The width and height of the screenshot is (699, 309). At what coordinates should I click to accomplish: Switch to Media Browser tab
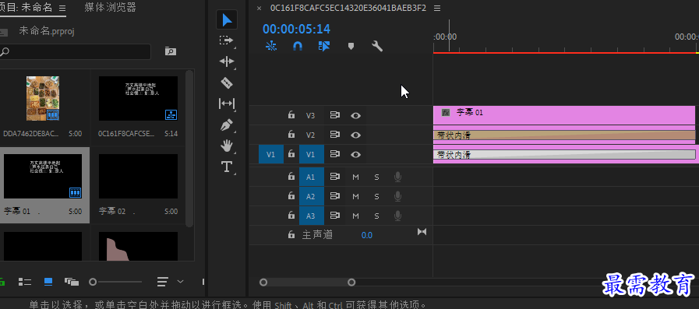point(110,8)
